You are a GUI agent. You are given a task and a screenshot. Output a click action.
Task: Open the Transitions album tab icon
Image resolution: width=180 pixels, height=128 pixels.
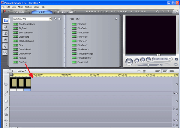[x=5, y=27]
